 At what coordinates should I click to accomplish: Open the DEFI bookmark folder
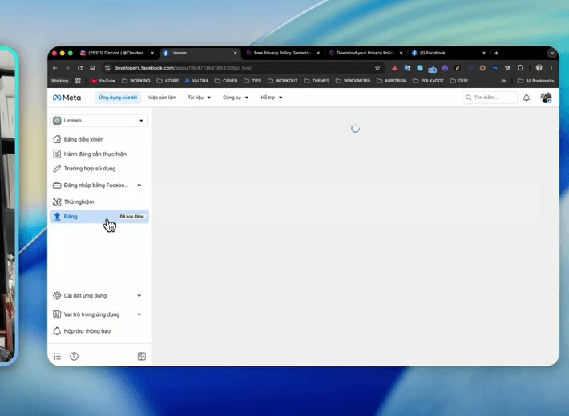(458, 81)
